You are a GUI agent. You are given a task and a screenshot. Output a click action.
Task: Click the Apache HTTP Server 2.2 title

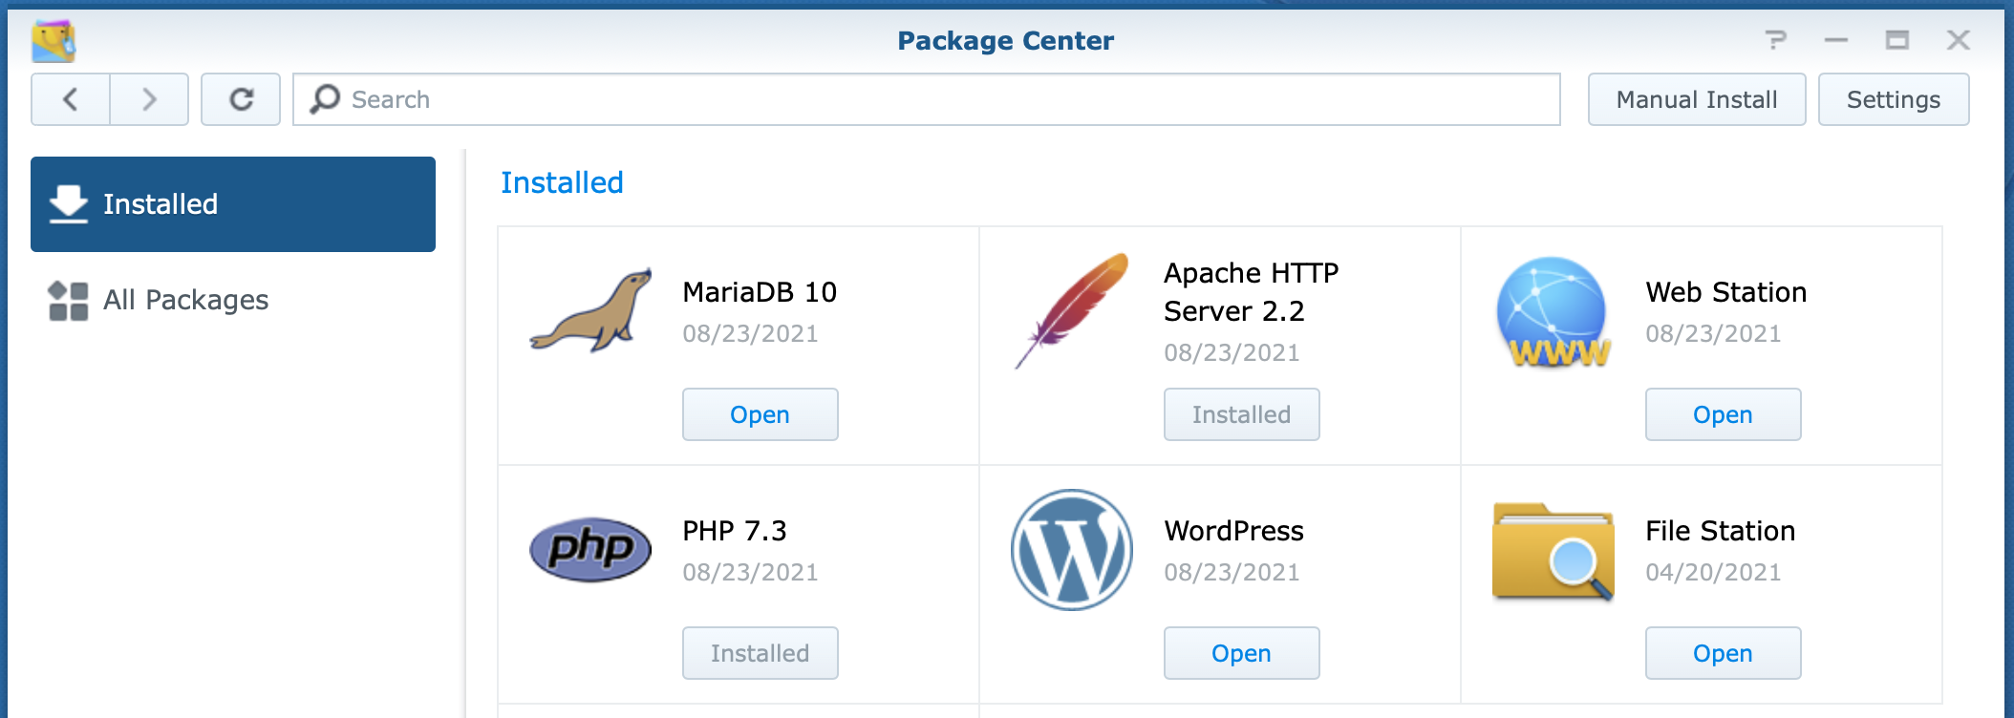point(1252,292)
